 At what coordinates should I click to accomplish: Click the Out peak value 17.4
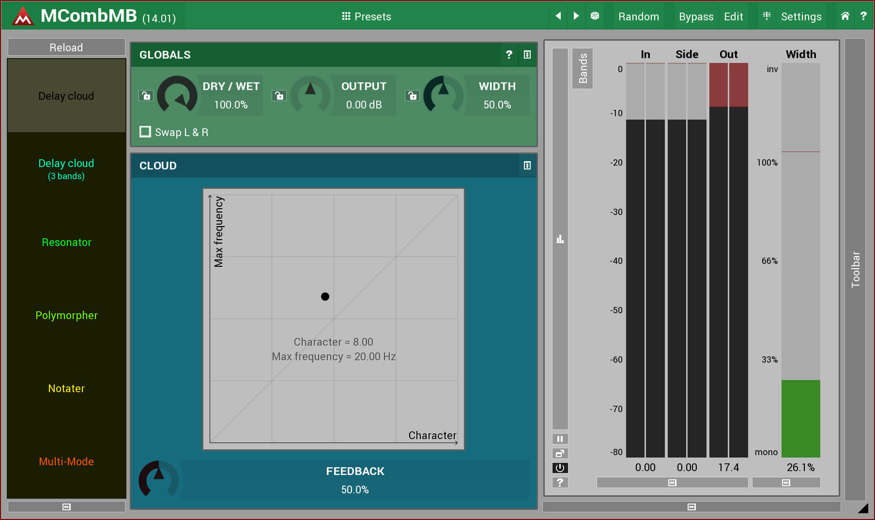[728, 467]
